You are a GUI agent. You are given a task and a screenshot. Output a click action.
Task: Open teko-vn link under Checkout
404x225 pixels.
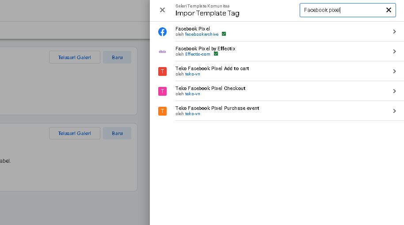point(192,94)
